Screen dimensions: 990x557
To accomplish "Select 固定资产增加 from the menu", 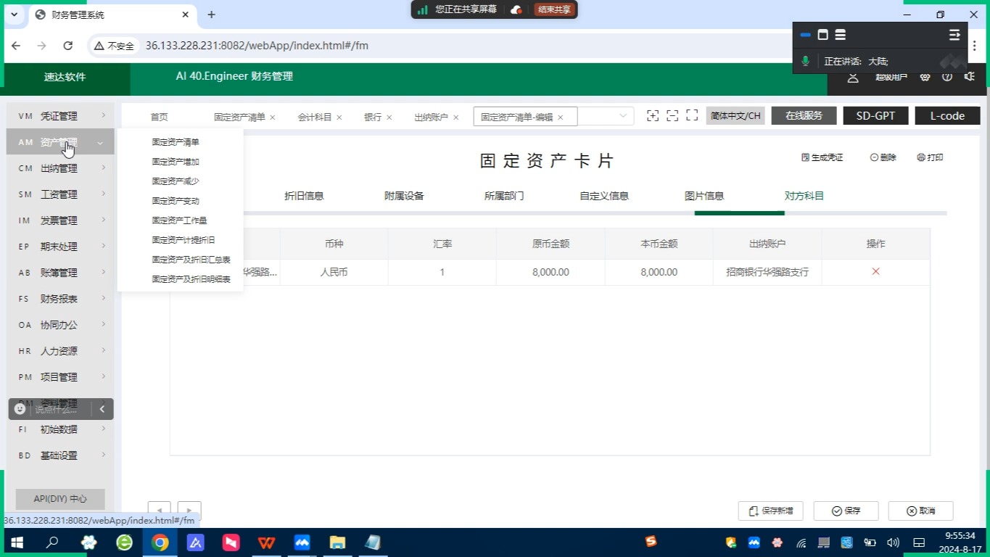I will tap(174, 161).
